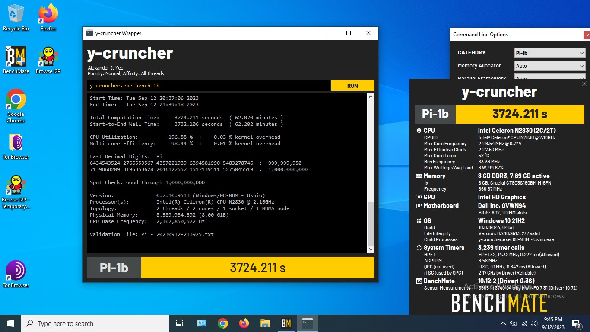Open File Explorer from the taskbar

pyautogui.click(x=265, y=323)
